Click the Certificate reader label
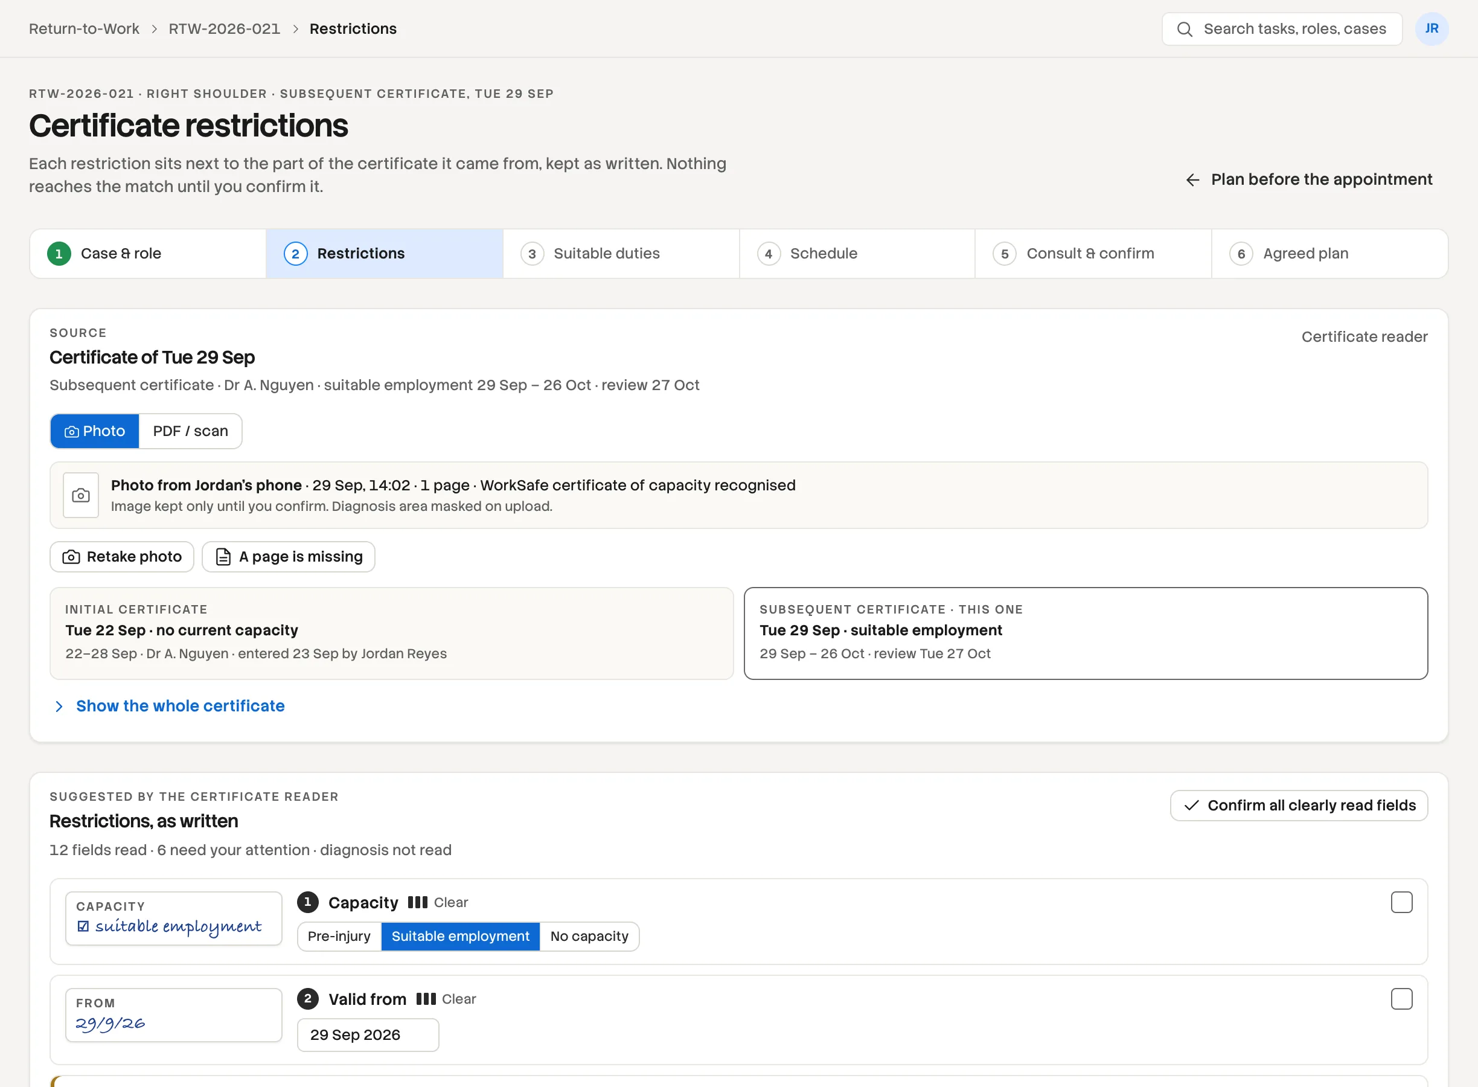 [x=1364, y=337]
